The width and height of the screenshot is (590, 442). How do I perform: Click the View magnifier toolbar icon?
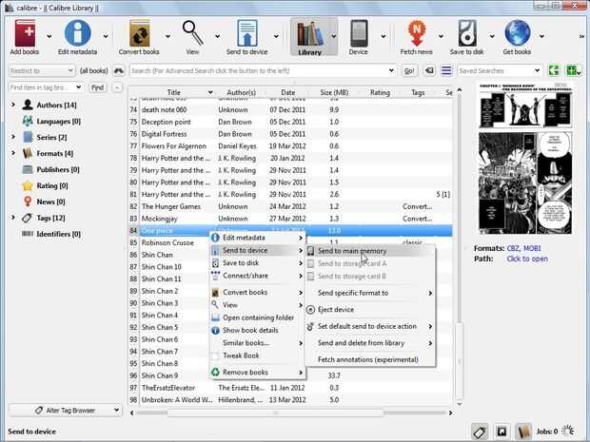tap(192, 33)
